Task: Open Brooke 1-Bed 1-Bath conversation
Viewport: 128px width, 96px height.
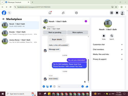Action: tap(20, 33)
